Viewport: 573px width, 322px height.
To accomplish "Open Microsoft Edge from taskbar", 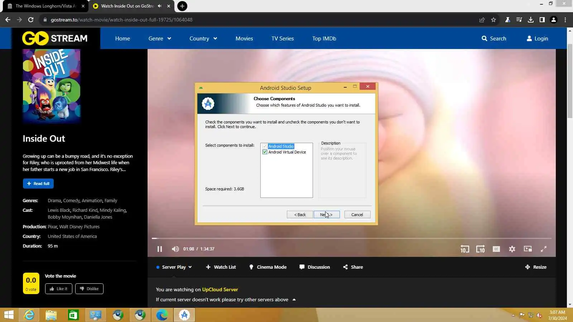I will click(x=162, y=315).
